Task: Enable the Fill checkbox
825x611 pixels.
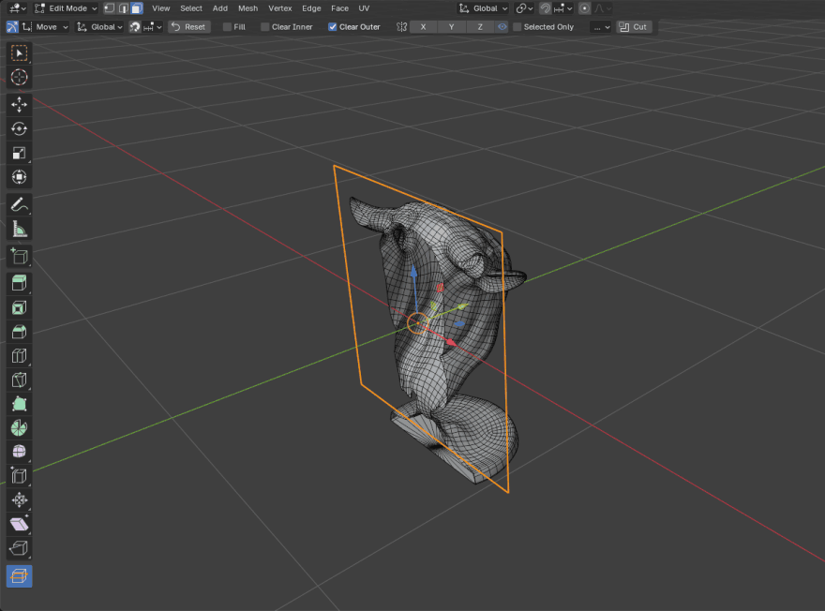Action: (227, 27)
